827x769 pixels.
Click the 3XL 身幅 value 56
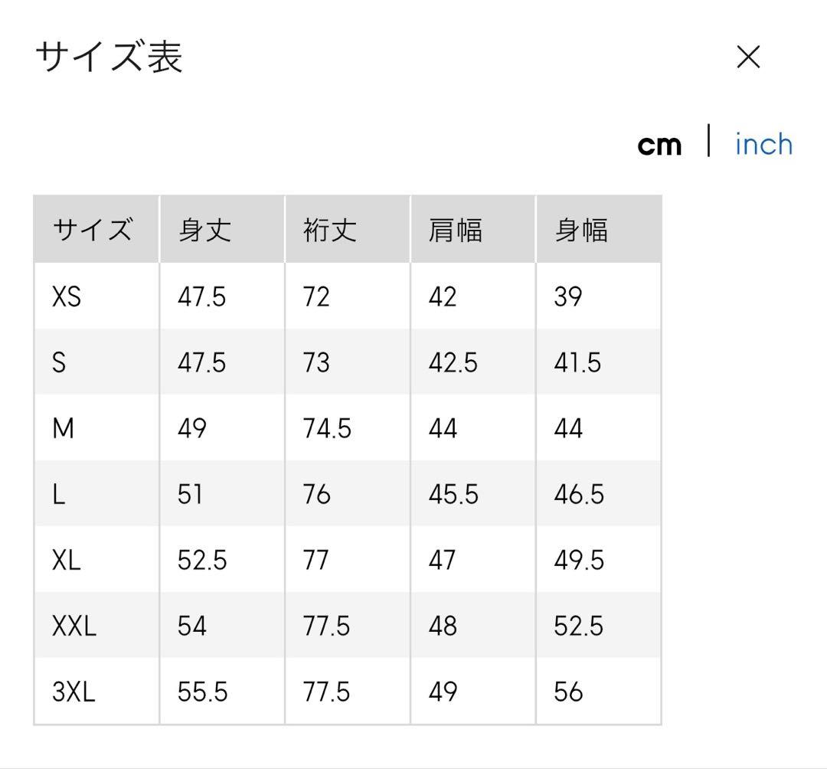(568, 692)
